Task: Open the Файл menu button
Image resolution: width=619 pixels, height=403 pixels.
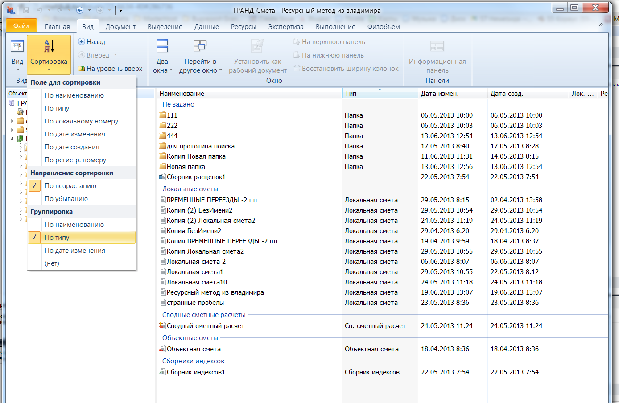Action: pos(21,26)
